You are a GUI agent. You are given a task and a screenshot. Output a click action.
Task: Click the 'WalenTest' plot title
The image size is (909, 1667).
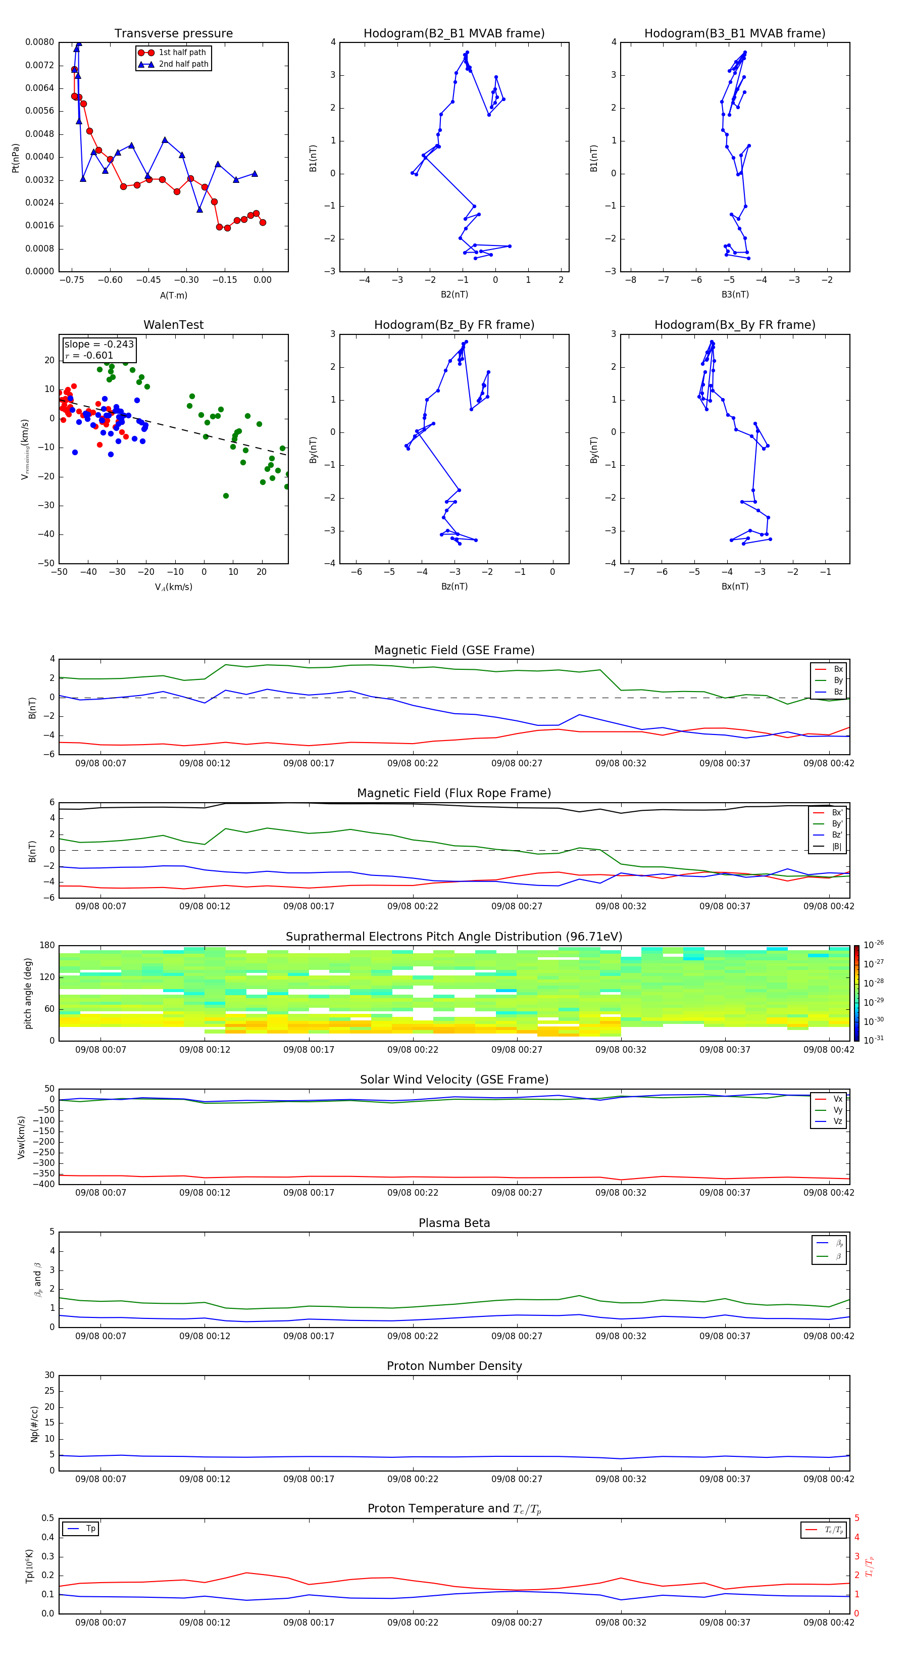click(173, 325)
